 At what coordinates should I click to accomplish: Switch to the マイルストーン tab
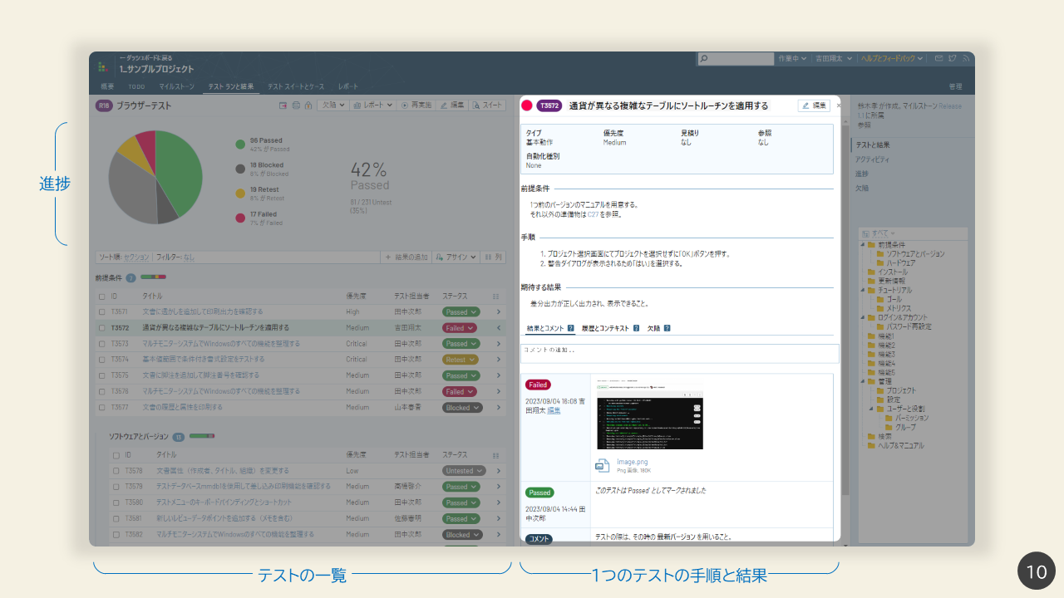tap(177, 86)
